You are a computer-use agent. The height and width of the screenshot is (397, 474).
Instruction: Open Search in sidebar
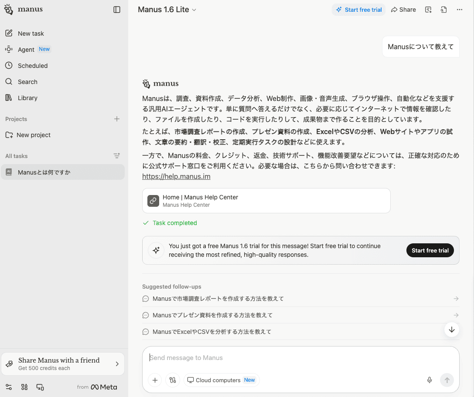point(21,82)
